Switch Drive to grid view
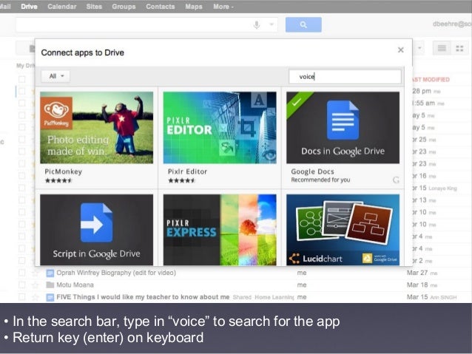 (459, 49)
